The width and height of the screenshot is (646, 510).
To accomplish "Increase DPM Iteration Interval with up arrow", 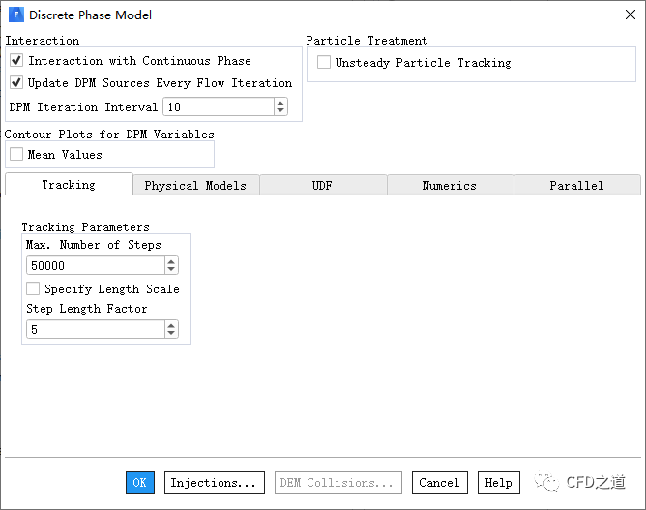I will click(x=280, y=103).
